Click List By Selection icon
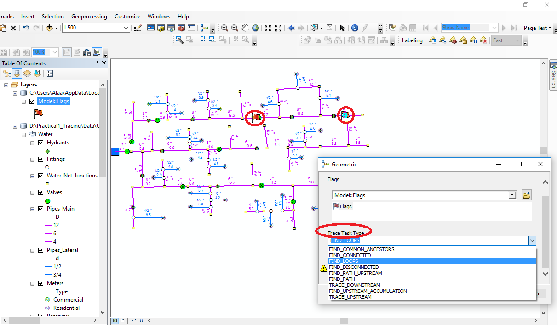 [37, 74]
